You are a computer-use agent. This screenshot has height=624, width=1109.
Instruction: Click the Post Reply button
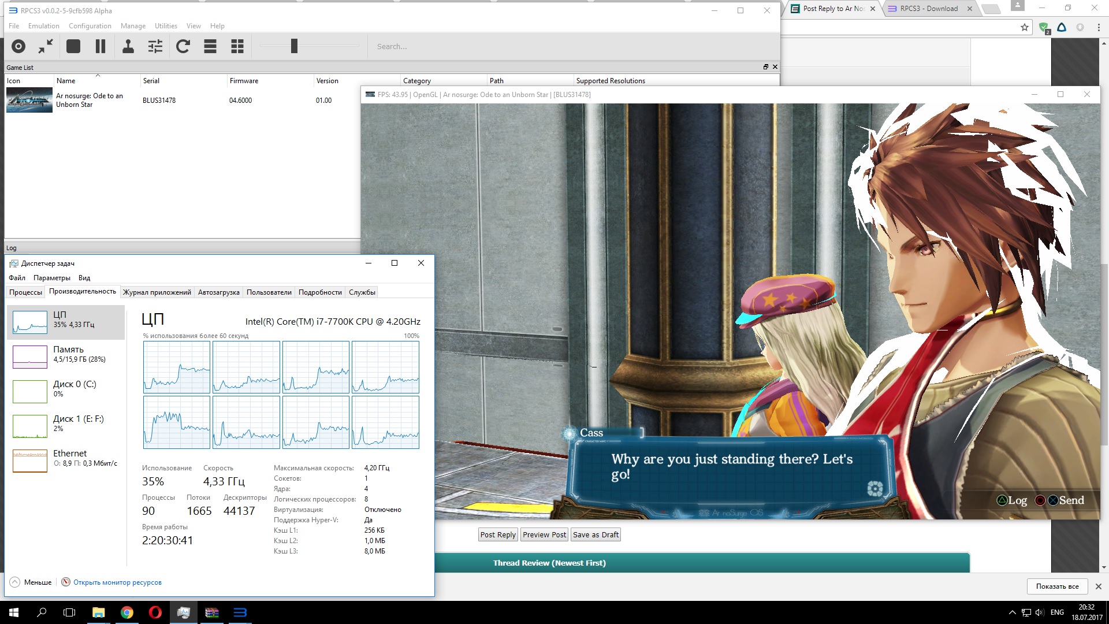(498, 535)
